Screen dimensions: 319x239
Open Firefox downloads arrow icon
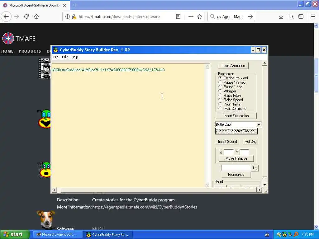pyautogui.click(x=281, y=16)
